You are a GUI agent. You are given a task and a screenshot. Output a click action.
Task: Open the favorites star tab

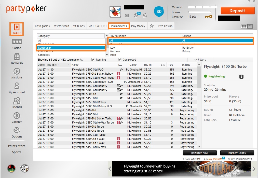pyautogui.click(x=152, y=26)
